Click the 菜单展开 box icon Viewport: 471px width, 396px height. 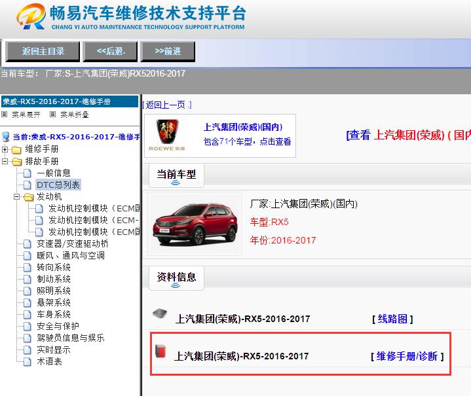4,115
